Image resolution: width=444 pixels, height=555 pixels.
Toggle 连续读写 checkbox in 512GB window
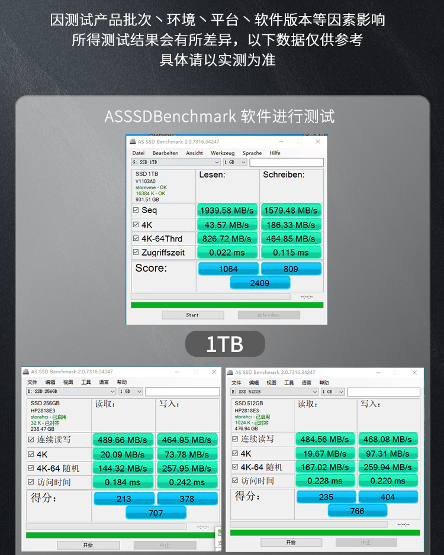pos(235,439)
